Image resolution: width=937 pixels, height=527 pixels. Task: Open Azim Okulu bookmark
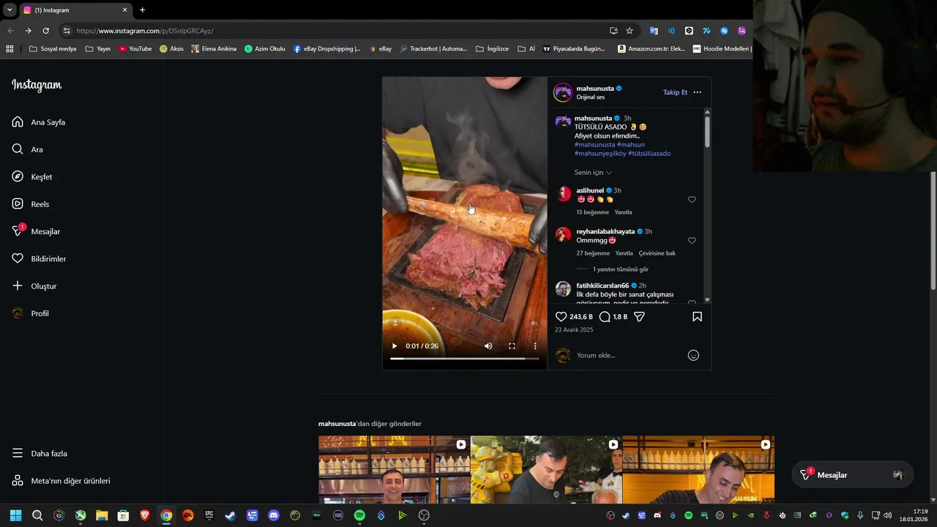pyautogui.click(x=265, y=49)
